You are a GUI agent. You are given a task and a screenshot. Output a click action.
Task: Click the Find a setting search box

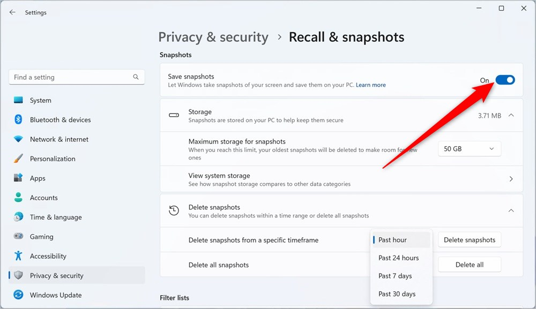pyautogui.click(x=77, y=77)
